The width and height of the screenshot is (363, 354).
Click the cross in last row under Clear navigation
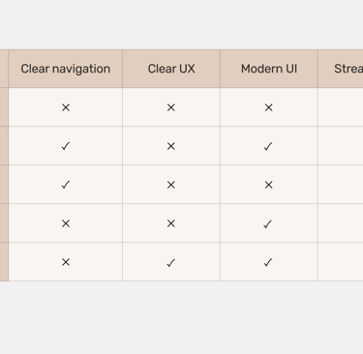(x=66, y=262)
